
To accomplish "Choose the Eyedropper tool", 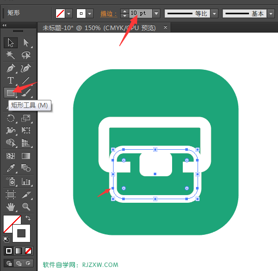I will [11, 168].
